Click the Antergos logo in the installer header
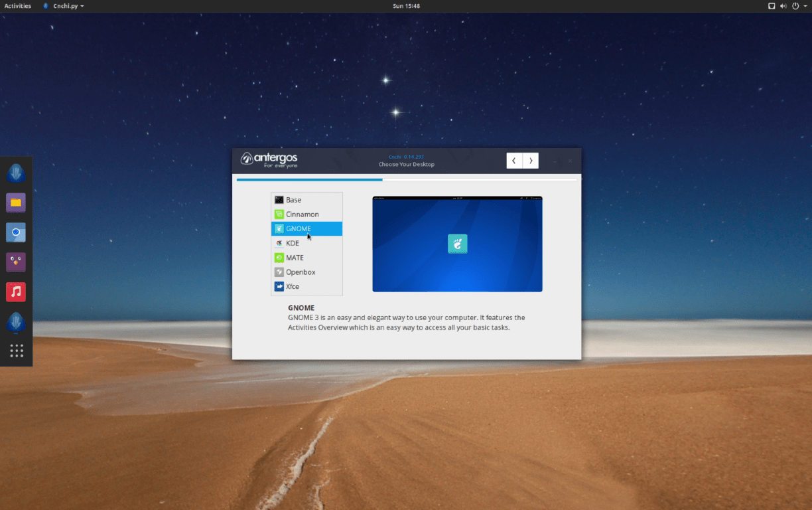The image size is (812, 510). [268, 160]
